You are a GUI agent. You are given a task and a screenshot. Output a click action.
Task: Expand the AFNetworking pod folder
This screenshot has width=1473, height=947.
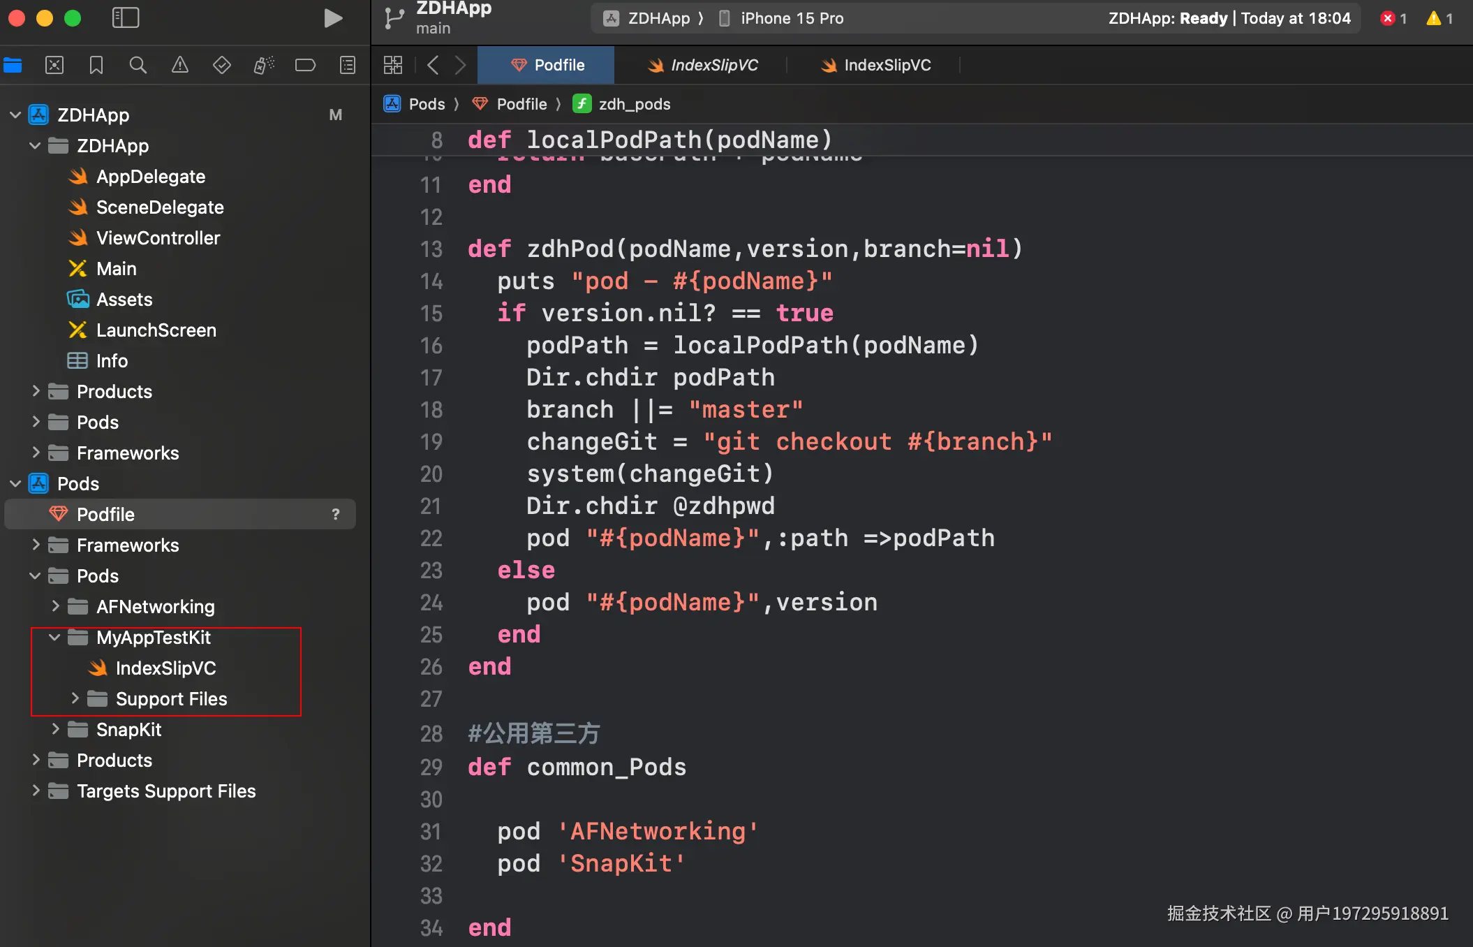[55, 606]
